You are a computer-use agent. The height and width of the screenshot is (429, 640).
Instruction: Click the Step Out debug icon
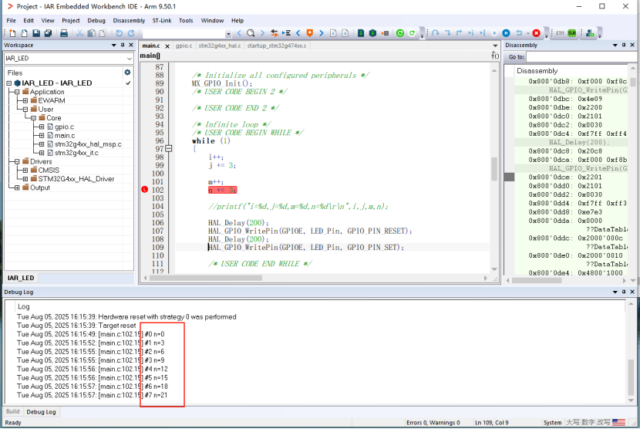[x=460, y=33]
